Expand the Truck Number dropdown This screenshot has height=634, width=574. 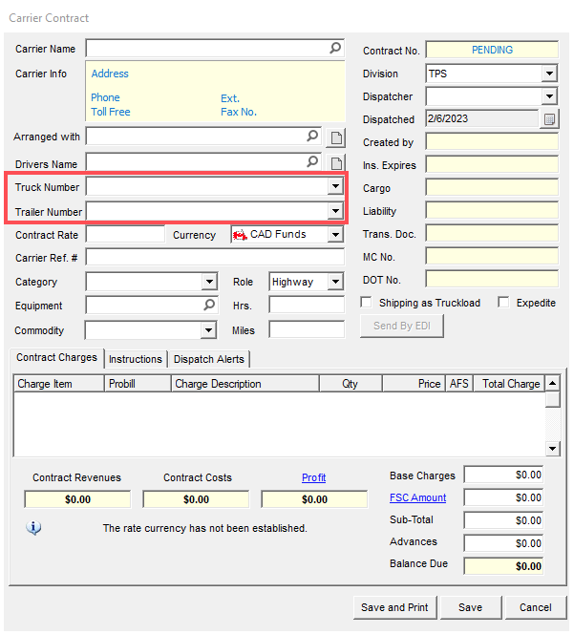pos(334,187)
